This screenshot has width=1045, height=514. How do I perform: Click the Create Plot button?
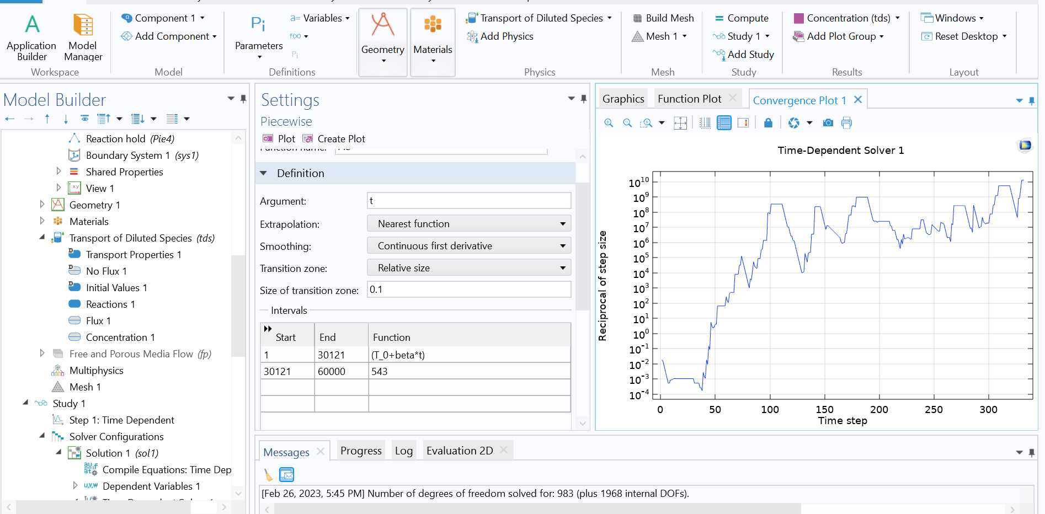(334, 139)
